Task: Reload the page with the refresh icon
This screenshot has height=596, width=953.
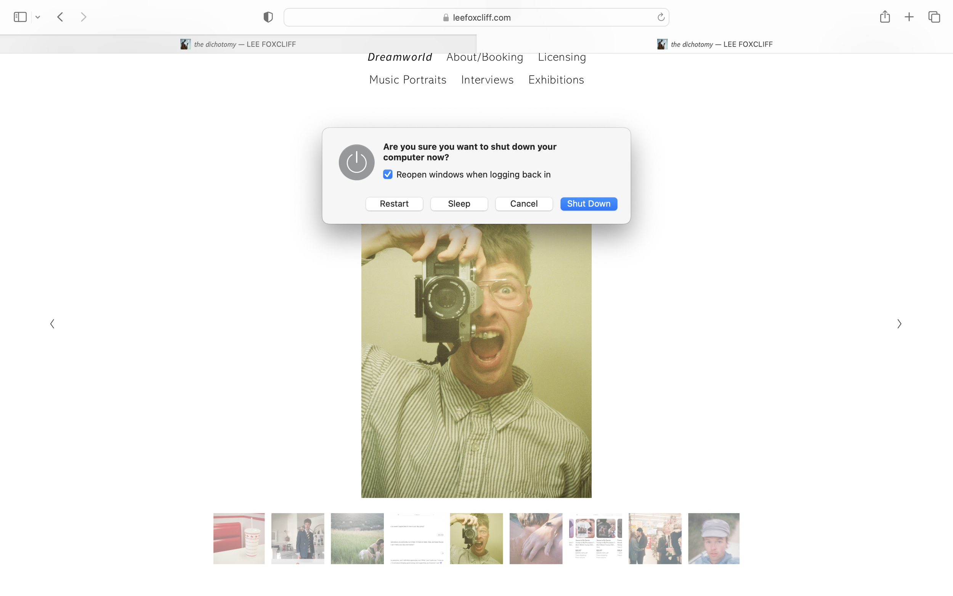Action: pyautogui.click(x=661, y=17)
